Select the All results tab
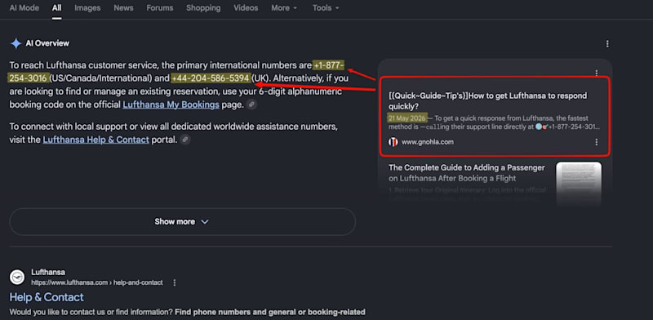The width and height of the screenshot is (653, 320). point(56,8)
